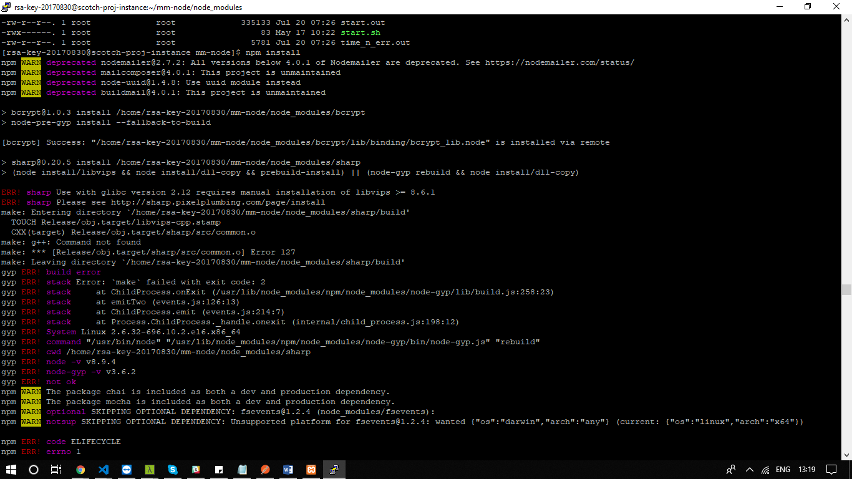Open Wi-Fi settings from the system tray
This screenshot has width=852, height=479.
(765, 470)
